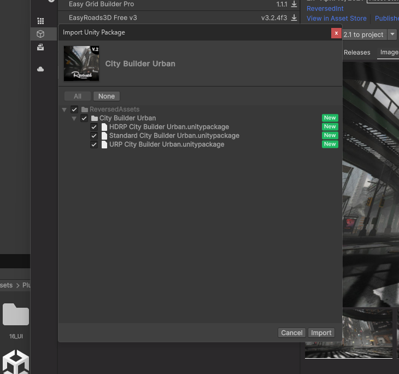
Task: Open the 16_UI folder icon
Action: [x=16, y=315]
